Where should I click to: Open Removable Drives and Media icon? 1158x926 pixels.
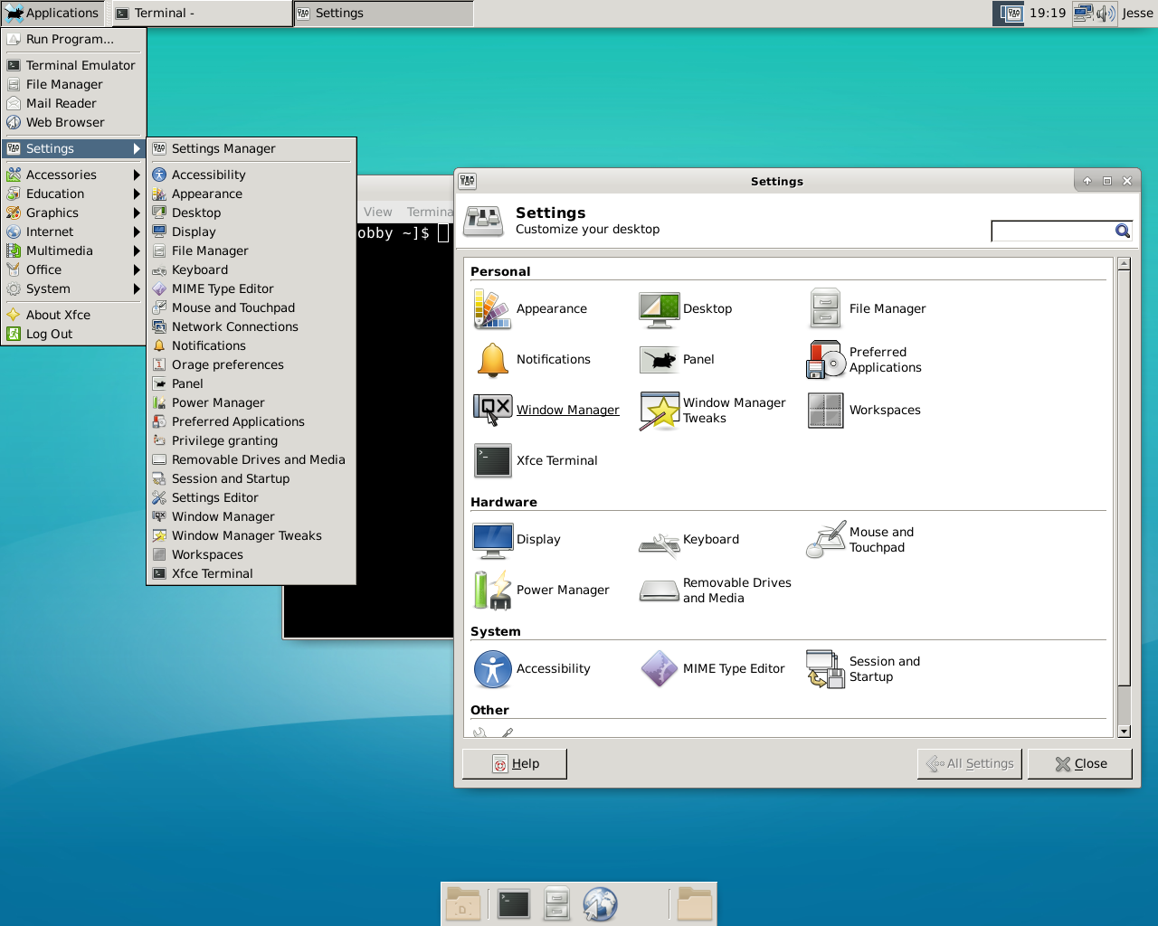tap(659, 591)
